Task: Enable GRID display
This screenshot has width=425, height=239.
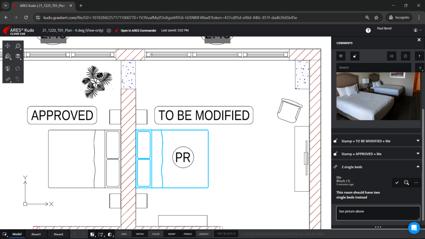Action: point(124,234)
